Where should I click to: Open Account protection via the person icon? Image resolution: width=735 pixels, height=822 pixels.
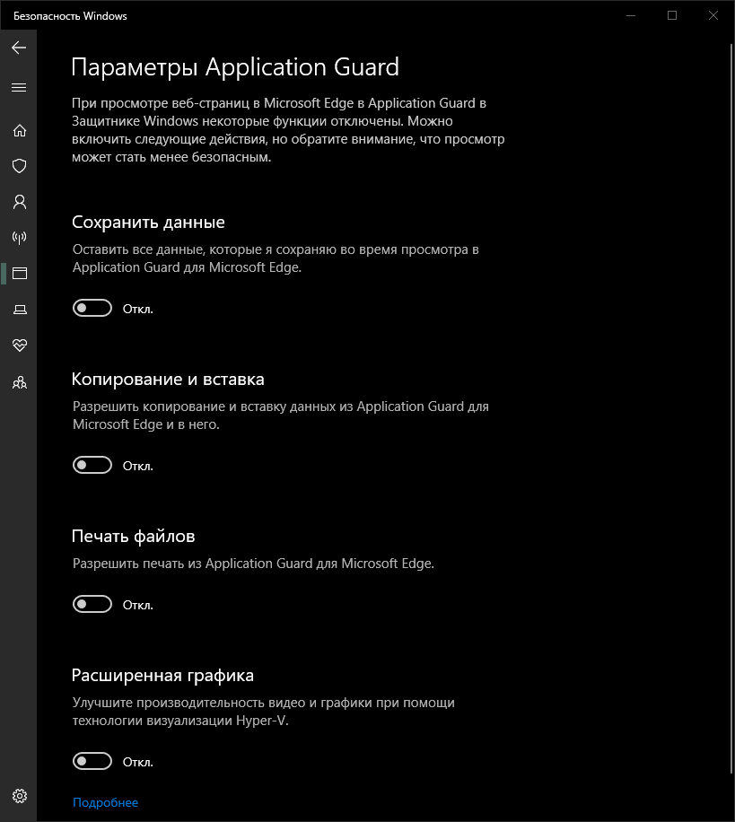[19, 202]
